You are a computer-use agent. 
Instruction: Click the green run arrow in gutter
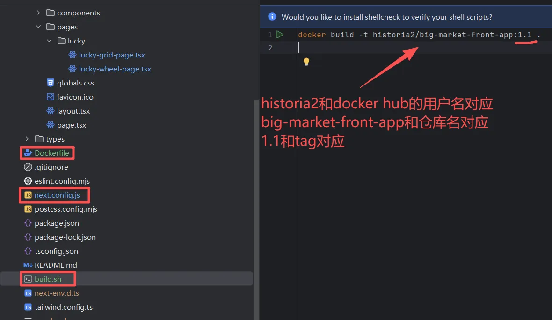(x=280, y=35)
